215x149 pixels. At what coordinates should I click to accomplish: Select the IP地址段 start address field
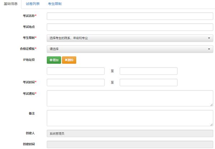click(76, 71)
